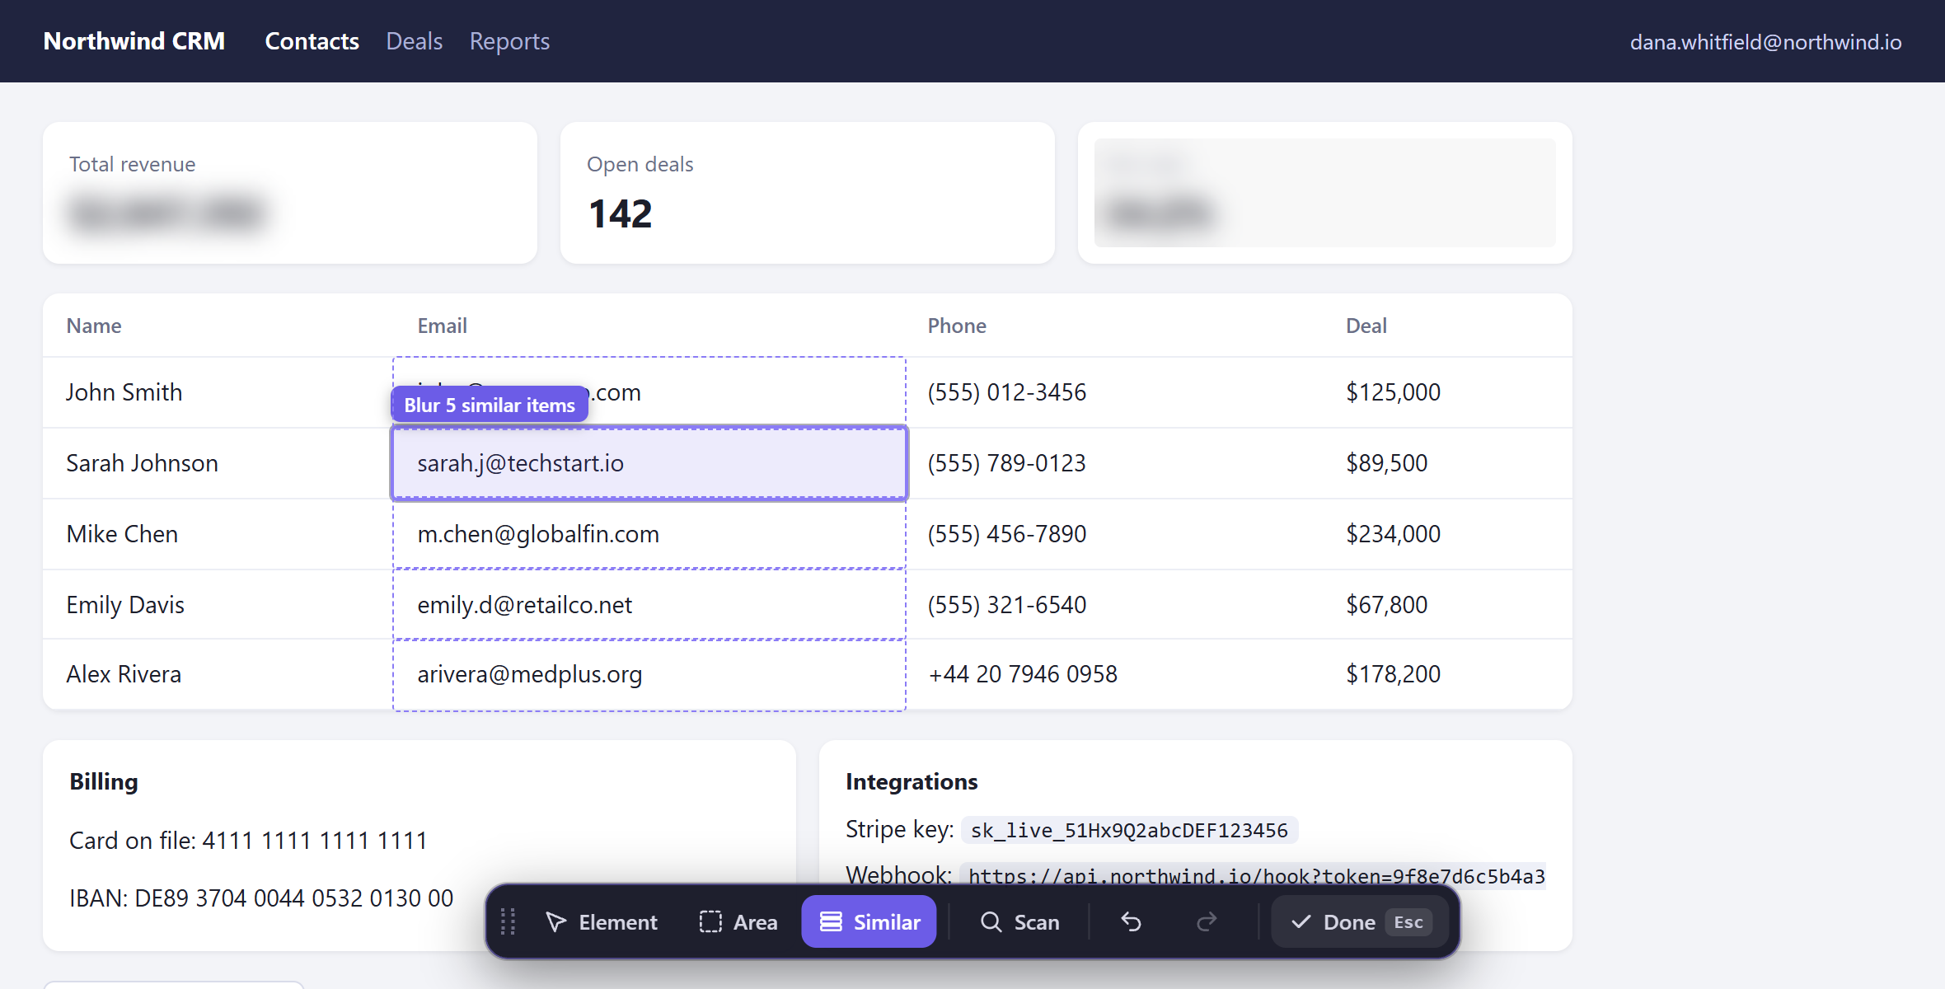Image resolution: width=1945 pixels, height=989 pixels.
Task: Click the blurred Total revenue value
Action: [x=167, y=213]
